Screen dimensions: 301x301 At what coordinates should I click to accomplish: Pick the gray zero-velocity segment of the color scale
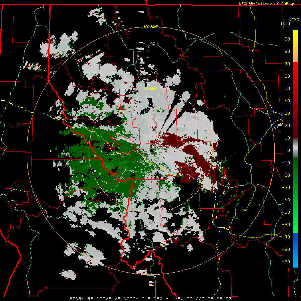pyautogui.click(x=295, y=148)
